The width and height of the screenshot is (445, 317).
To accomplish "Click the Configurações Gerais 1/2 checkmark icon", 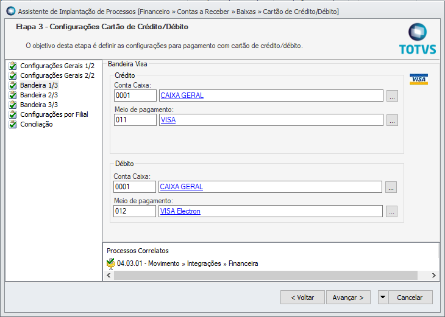I will [13, 66].
